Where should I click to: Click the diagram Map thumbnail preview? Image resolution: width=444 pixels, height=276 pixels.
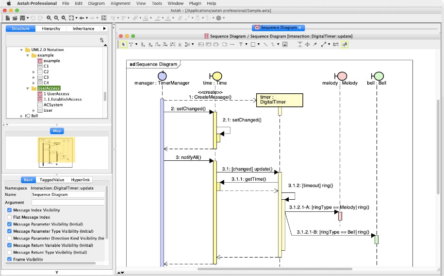point(57,152)
